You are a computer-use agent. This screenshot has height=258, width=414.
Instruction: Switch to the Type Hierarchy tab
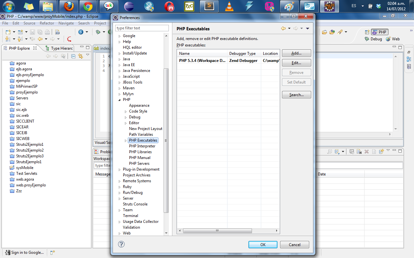[x=59, y=48]
